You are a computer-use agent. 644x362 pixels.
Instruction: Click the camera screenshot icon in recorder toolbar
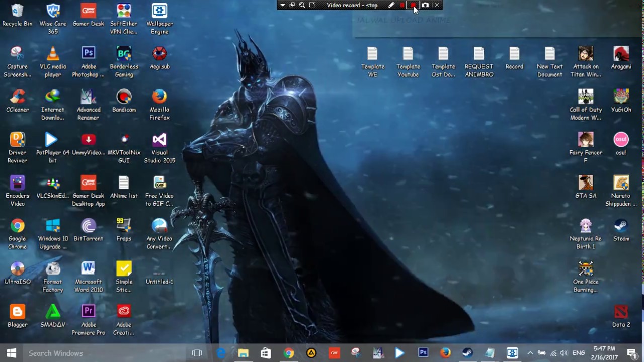pos(425,5)
